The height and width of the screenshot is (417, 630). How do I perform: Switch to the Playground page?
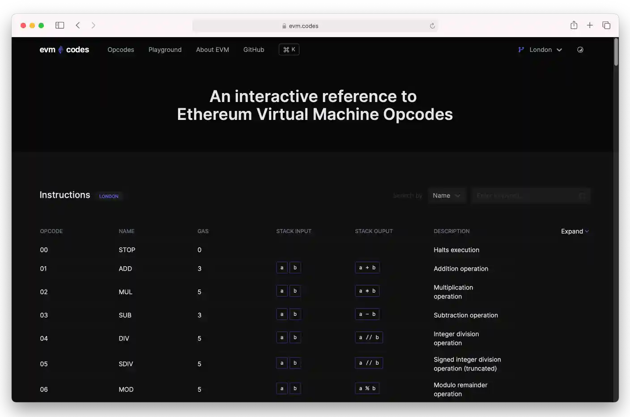point(165,50)
